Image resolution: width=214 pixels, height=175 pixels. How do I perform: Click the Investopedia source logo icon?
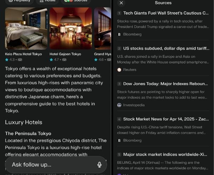tap(119, 105)
